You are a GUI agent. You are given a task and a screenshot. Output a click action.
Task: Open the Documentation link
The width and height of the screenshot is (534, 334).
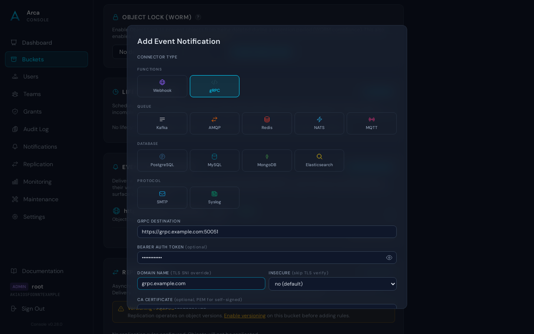click(x=46, y=271)
